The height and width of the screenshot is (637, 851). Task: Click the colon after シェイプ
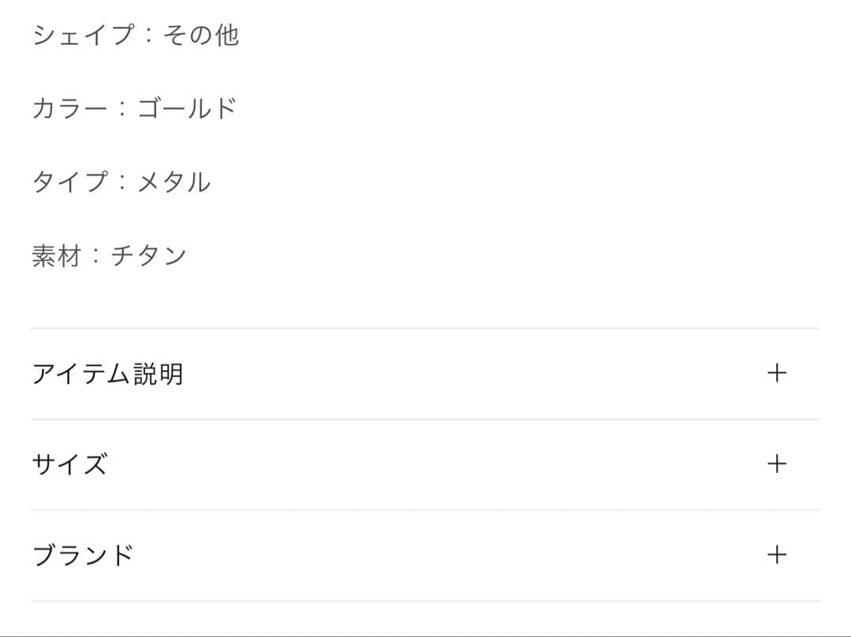pos(148,36)
